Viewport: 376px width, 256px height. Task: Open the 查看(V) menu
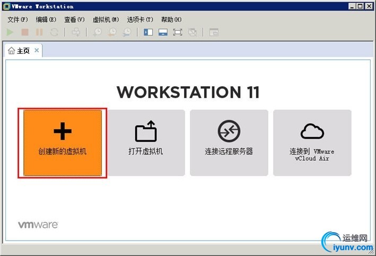pos(74,20)
